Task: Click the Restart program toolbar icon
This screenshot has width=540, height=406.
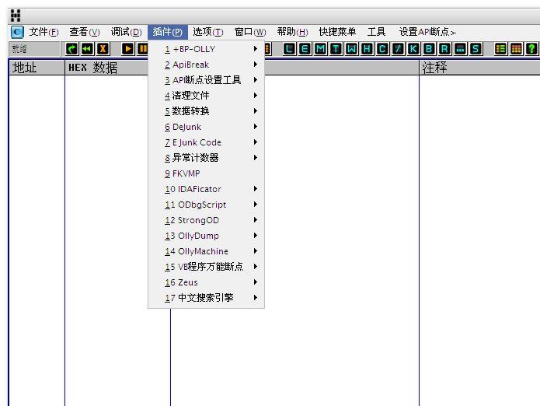Action: 87,49
